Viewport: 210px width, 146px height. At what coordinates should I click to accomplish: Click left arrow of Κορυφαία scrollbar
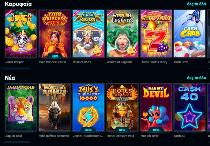(x=1, y=69)
